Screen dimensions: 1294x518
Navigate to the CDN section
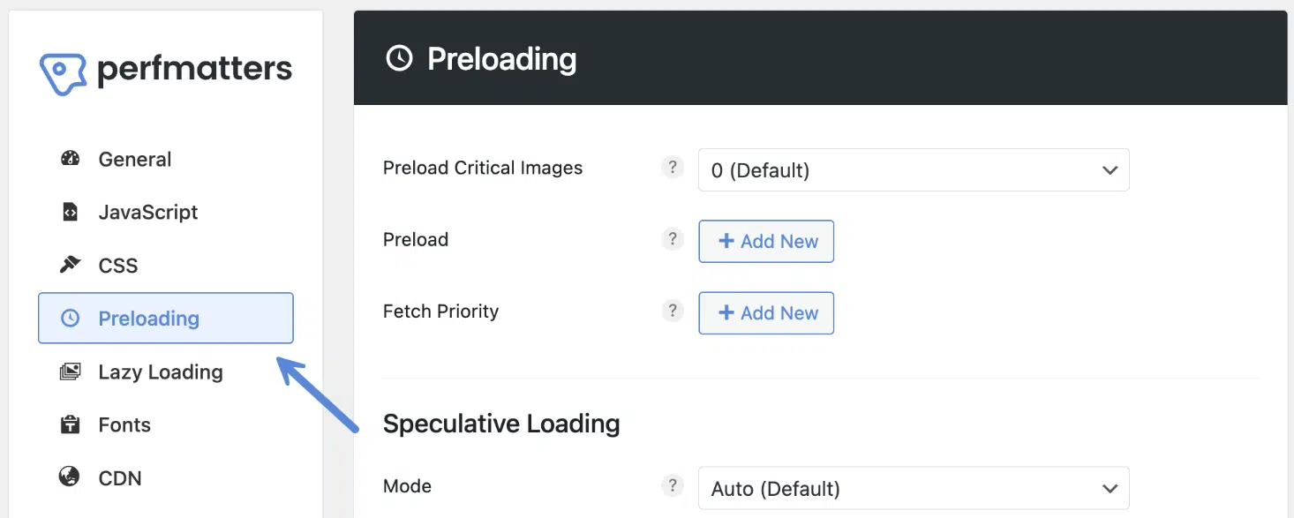(x=118, y=477)
